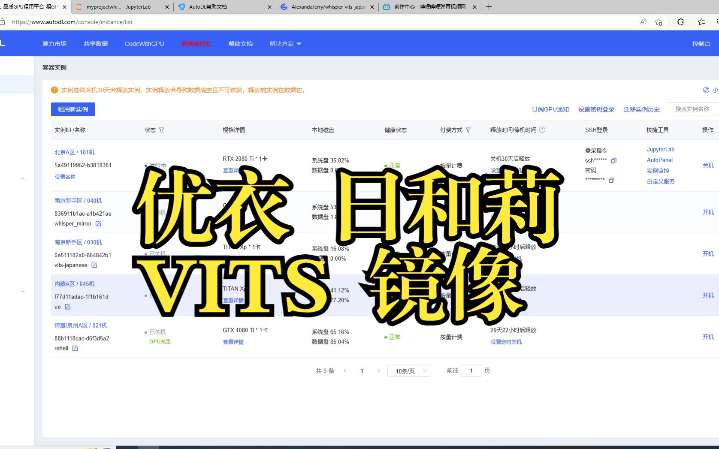Click the AutoDL logo at top left
The width and height of the screenshot is (719, 449).
[x=3, y=43]
